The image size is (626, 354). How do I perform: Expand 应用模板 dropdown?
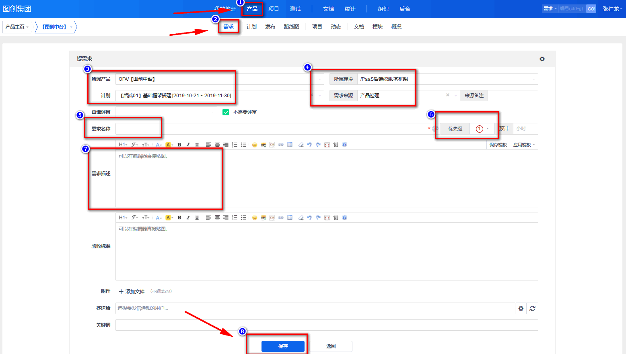pyautogui.click(x=524, y=145)
